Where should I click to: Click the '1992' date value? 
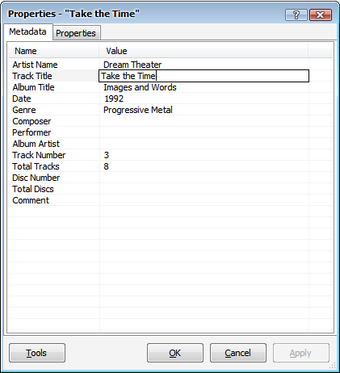pos(114,98)
